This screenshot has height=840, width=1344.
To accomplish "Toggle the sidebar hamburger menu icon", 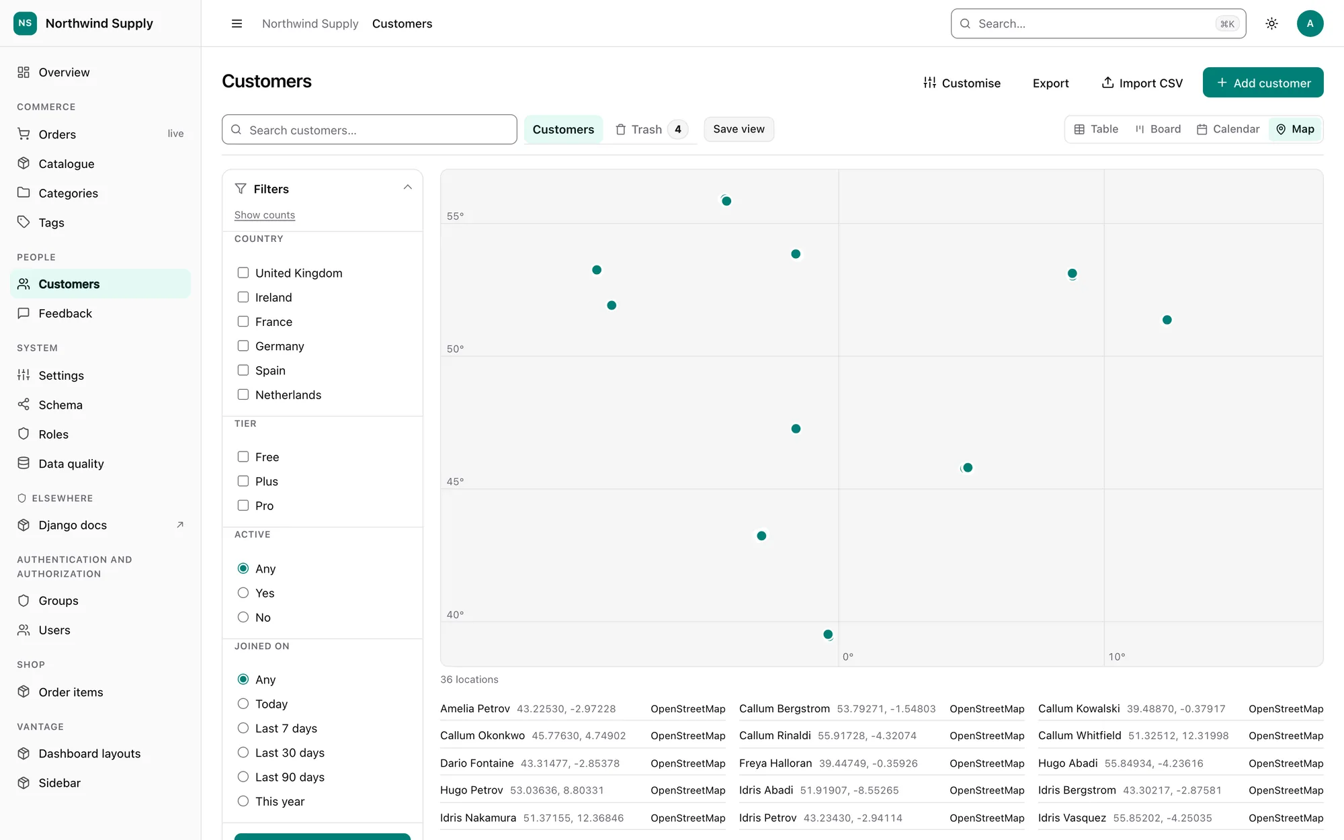I will pyautogui.click(x=237, y=24).
